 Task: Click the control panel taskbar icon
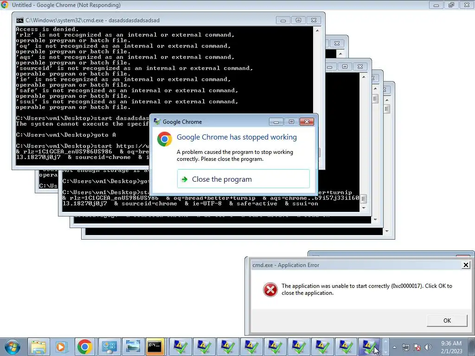(109, 347)
